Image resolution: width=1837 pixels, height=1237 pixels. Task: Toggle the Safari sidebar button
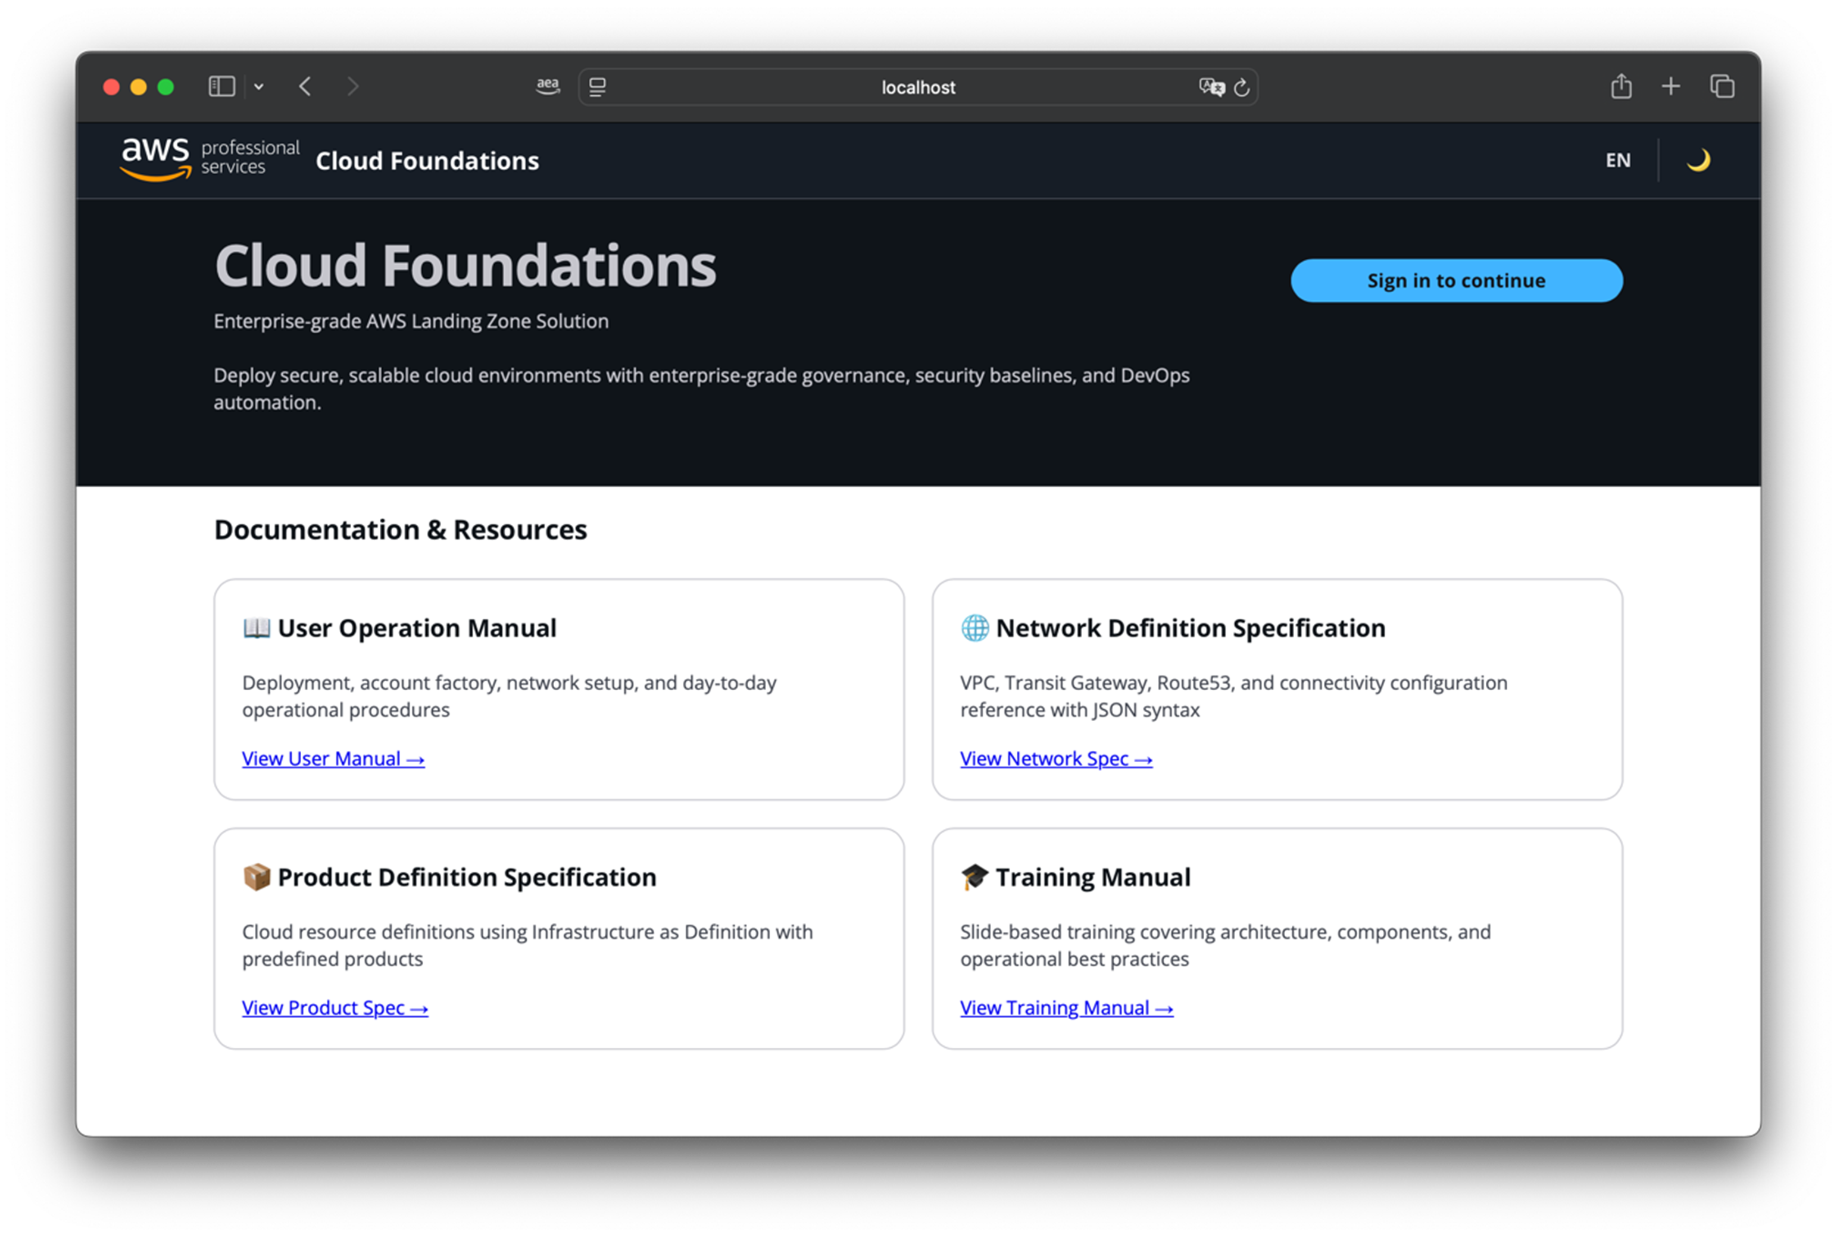221,87
